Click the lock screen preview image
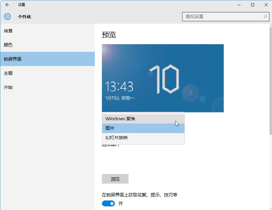This screenshot has height=210, width=272. pyautogui.click(x=162, y=78)
